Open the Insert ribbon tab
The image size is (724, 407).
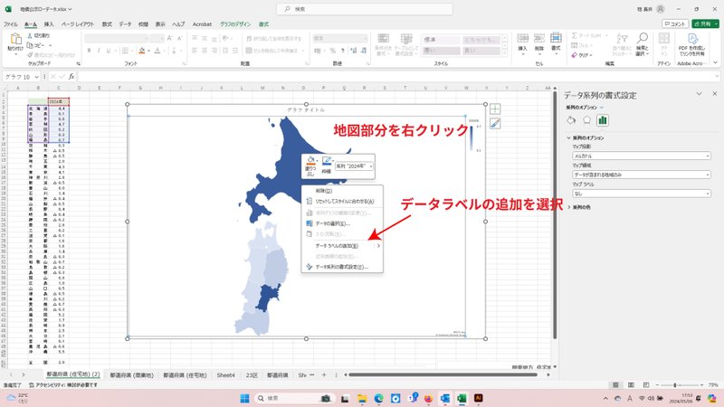(x=49, y=24)
